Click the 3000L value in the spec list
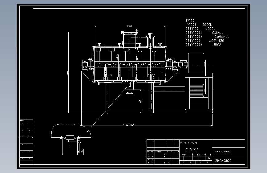267x173 pixels. [x=207, y=25]
